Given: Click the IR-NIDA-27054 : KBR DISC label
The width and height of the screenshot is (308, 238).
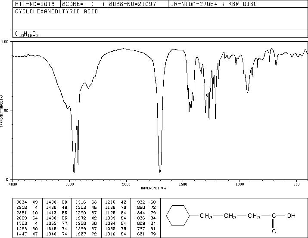Looking at the screenshot, I should click(x=214, y=4).
